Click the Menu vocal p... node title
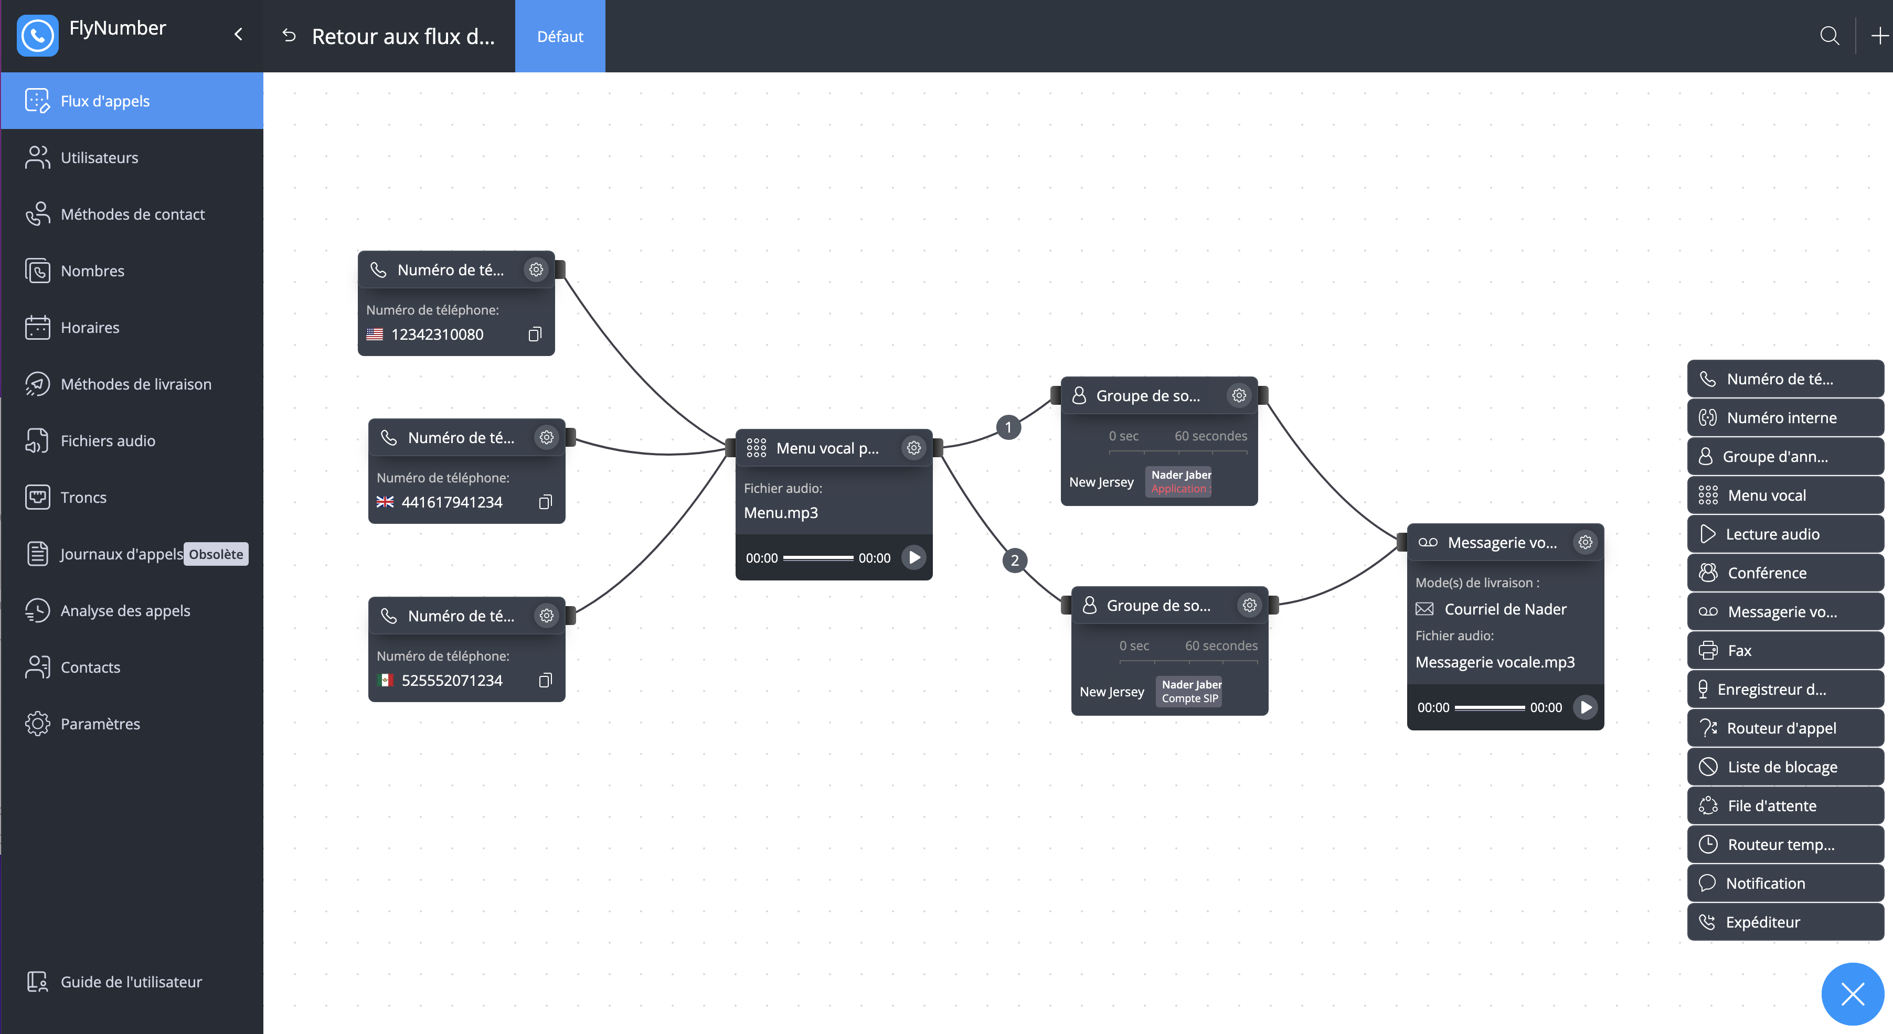 point(827,448)
